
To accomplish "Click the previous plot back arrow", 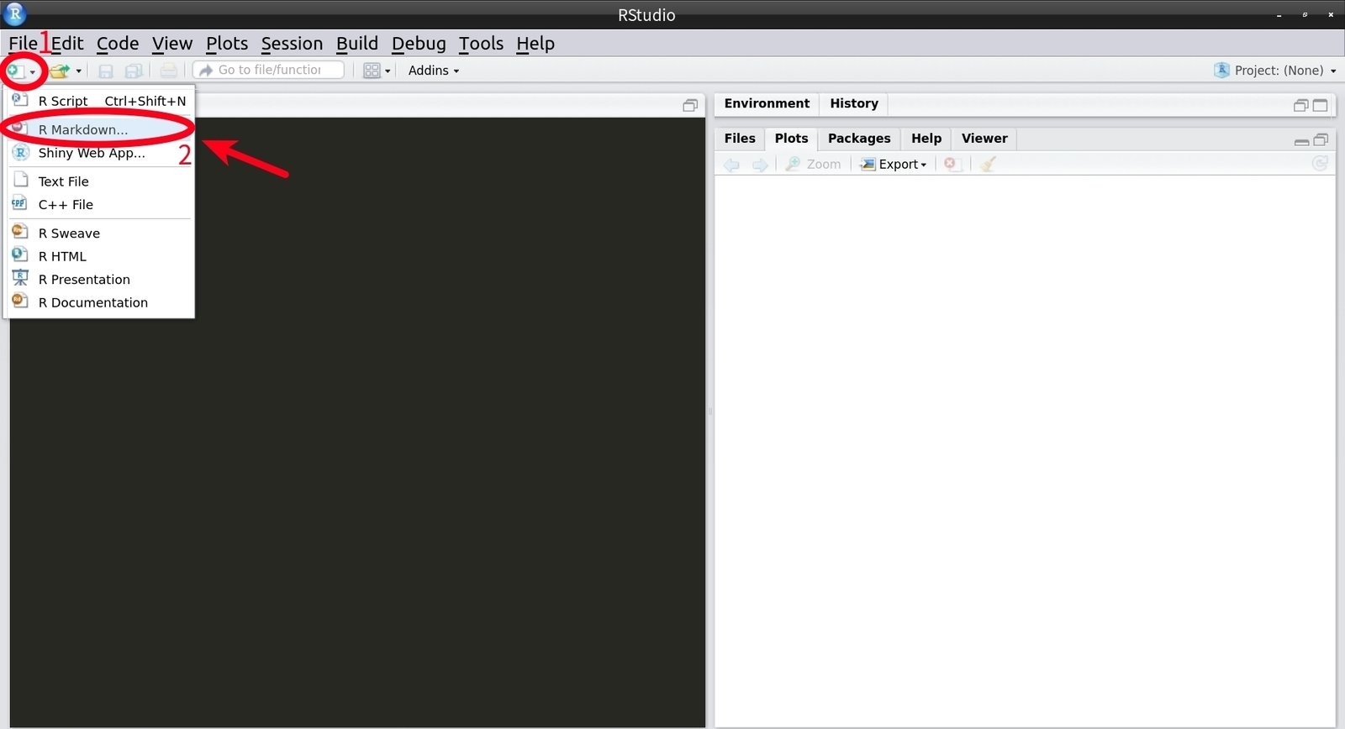I will tap(732, 165).
